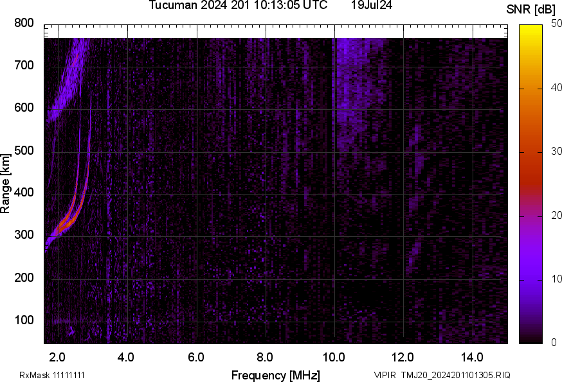The height and width of the screenshot is (382, 562).
Task: Click the 8.0 MHz frequency tick label
Action: coord(265,355)
